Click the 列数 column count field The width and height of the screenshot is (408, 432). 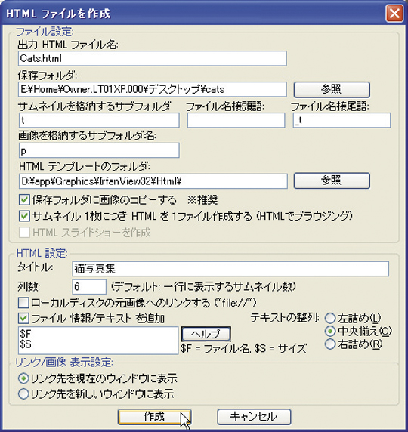click(89, 287)
